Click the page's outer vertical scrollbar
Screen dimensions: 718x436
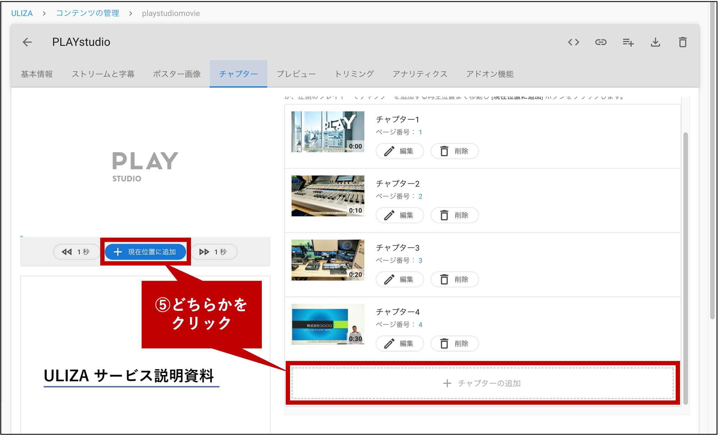coord(712,160)
